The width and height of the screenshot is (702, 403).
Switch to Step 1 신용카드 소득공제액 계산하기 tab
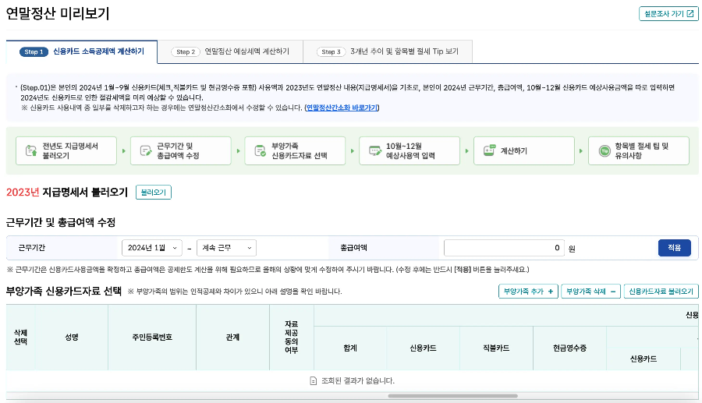81,52
